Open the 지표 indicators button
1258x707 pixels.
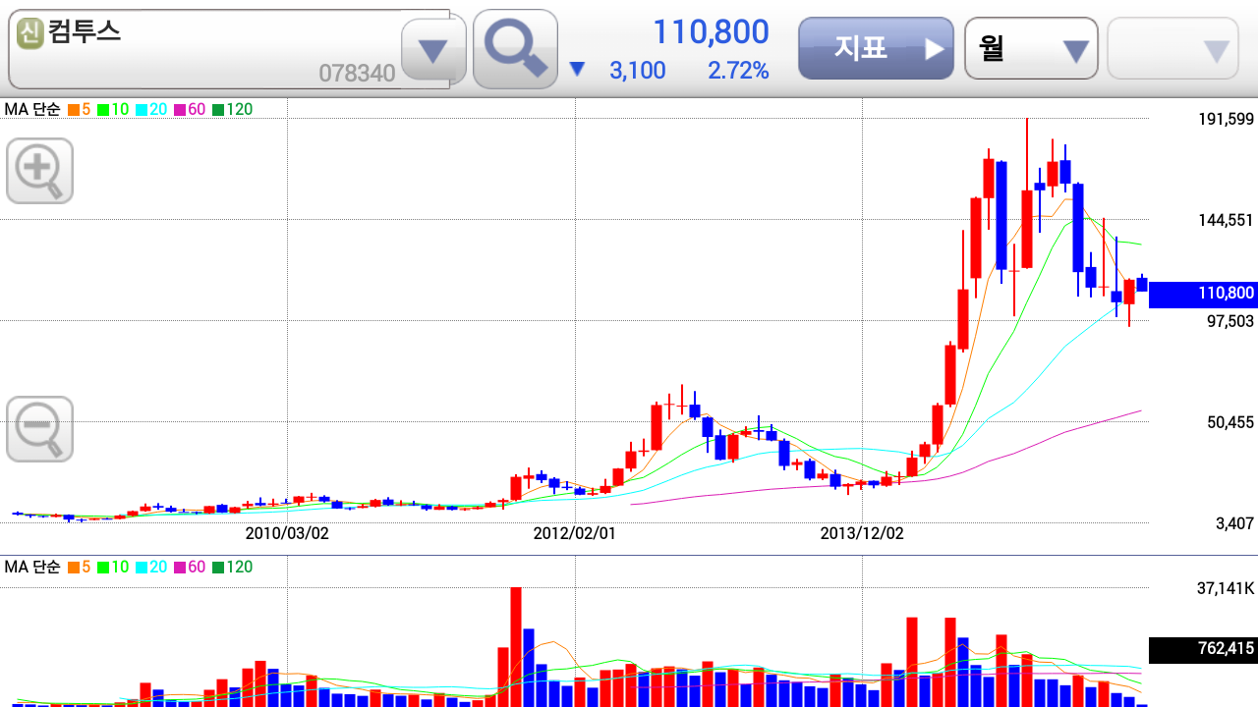(x=876, y=48)
